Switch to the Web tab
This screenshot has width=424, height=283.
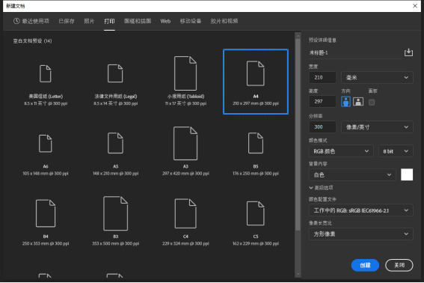click(x=165, y=21)
